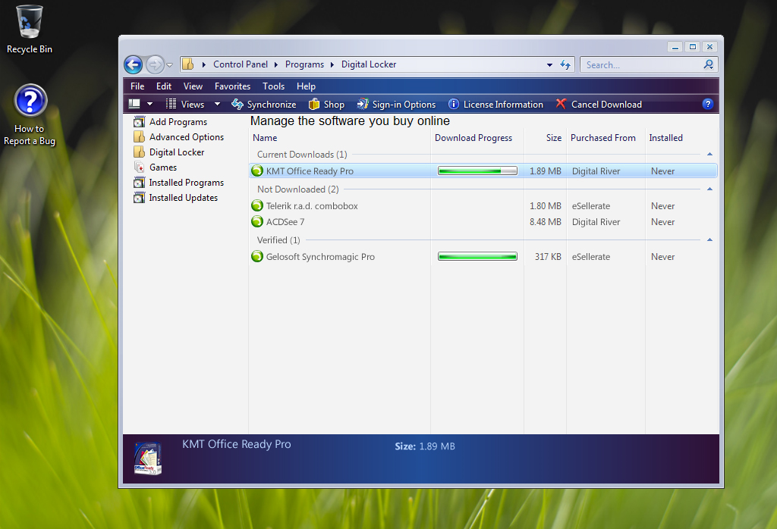The image size is (777, 529).
Task: Click the Synchronize toolbar icon
Action: tap(238, 105)
